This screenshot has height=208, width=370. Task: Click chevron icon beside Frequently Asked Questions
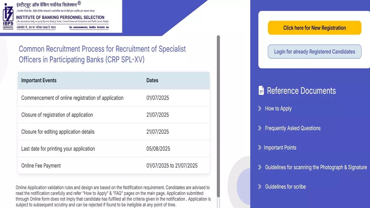coord(260,128)
